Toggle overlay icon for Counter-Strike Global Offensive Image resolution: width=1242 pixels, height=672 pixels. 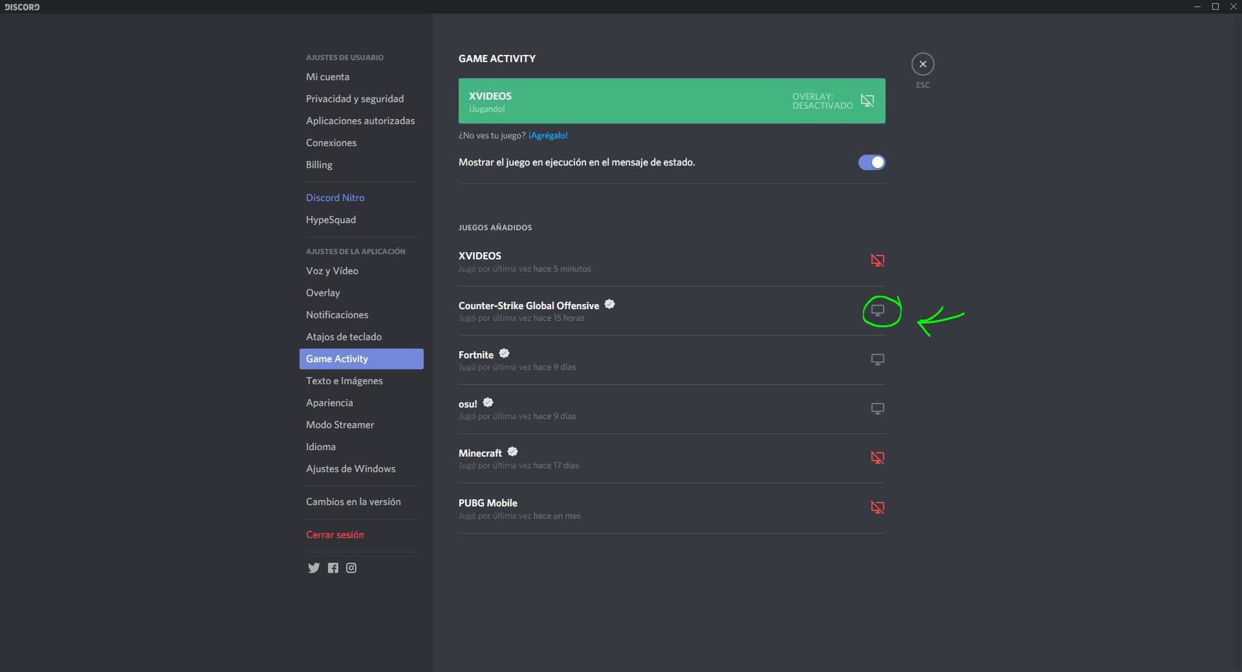877,310
